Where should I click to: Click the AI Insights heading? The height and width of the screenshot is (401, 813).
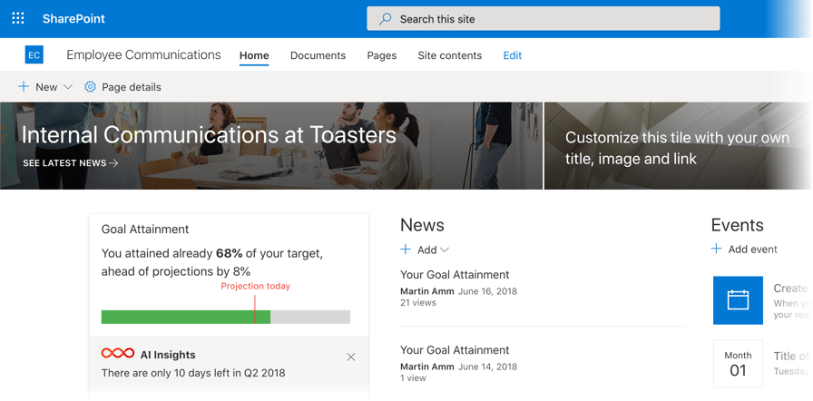168,355
